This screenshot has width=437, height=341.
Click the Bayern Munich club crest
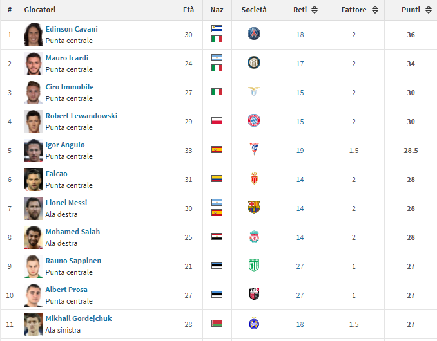coord(253,120)
